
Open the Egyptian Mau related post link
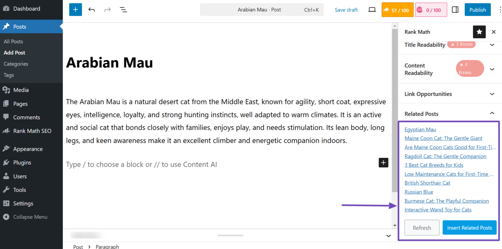420,130
